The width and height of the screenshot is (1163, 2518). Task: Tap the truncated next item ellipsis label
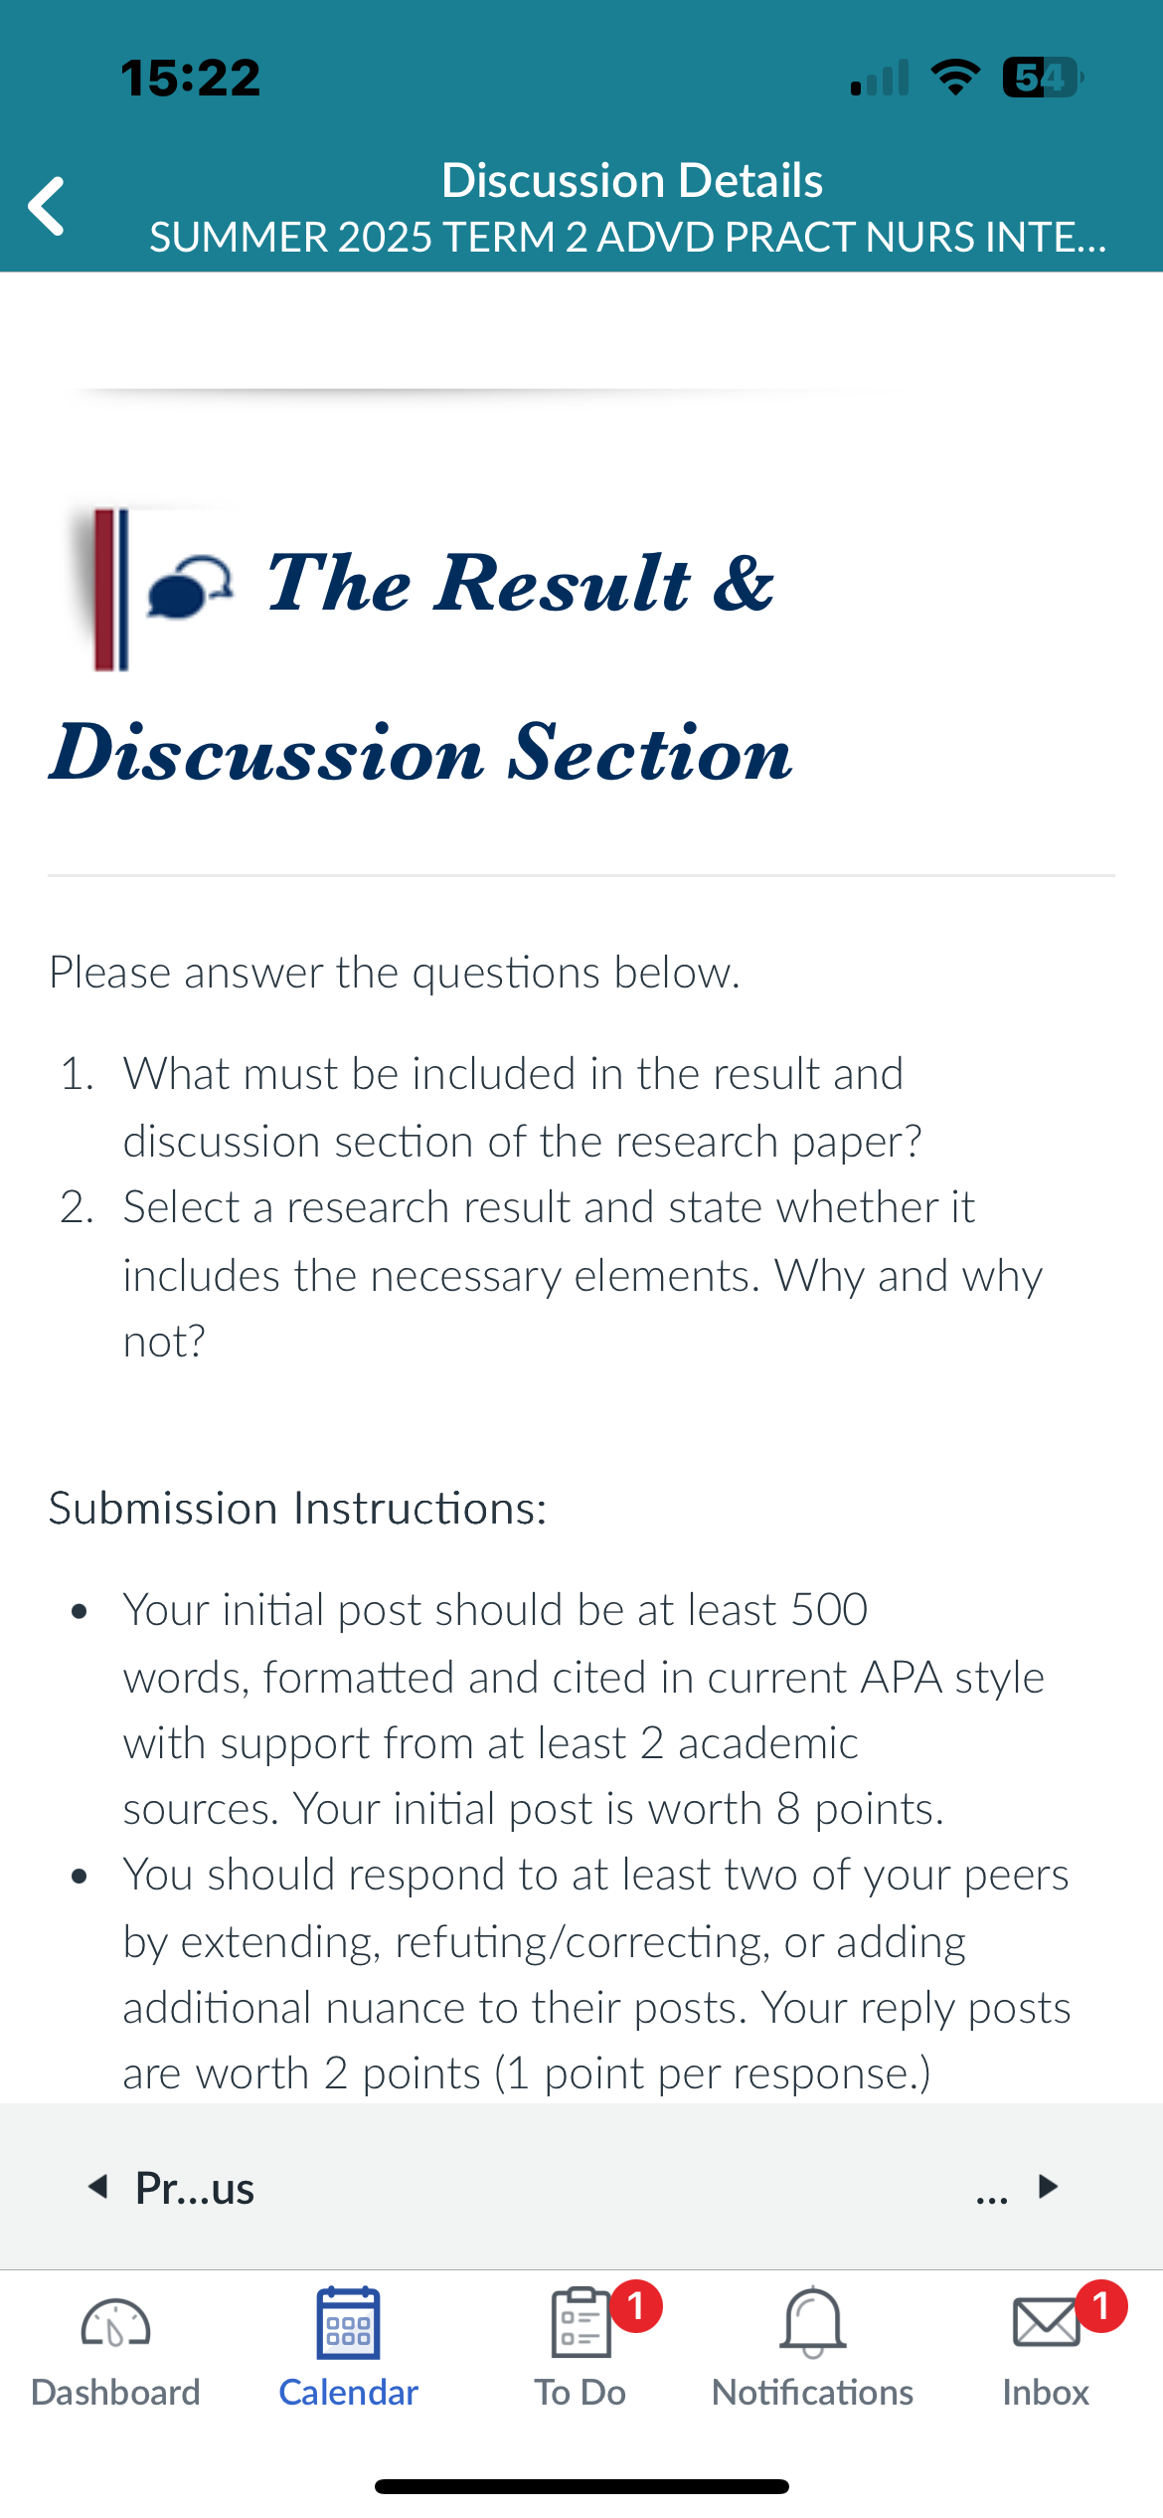click(992, 2196)
